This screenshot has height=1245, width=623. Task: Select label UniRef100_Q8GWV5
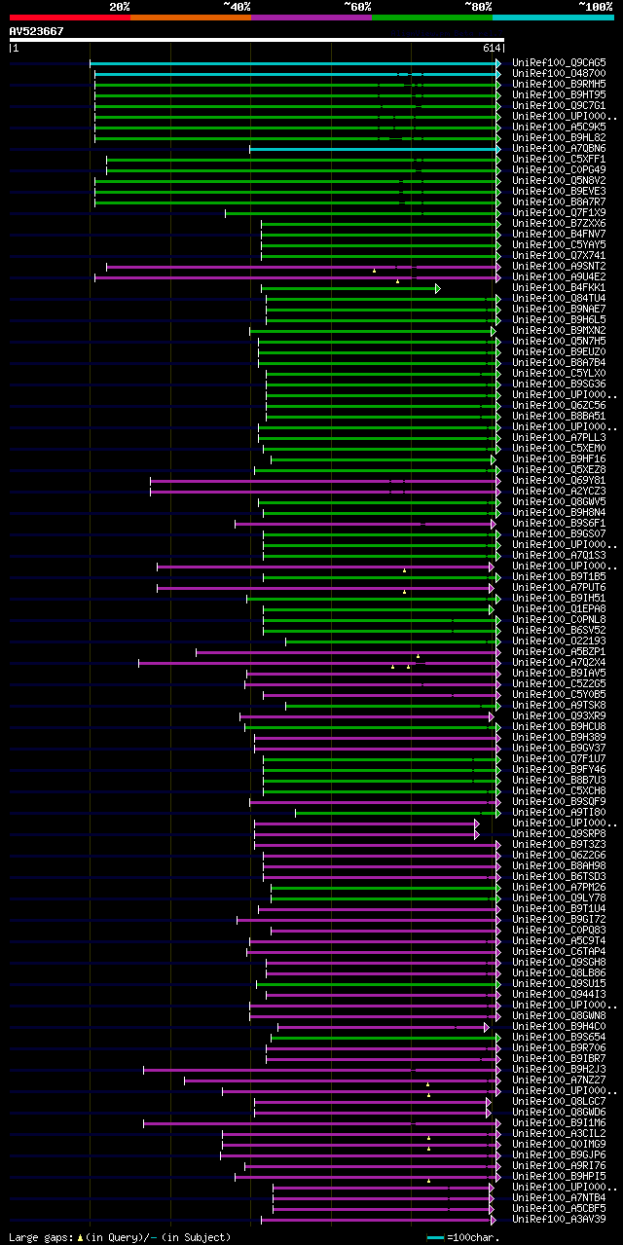558,501
